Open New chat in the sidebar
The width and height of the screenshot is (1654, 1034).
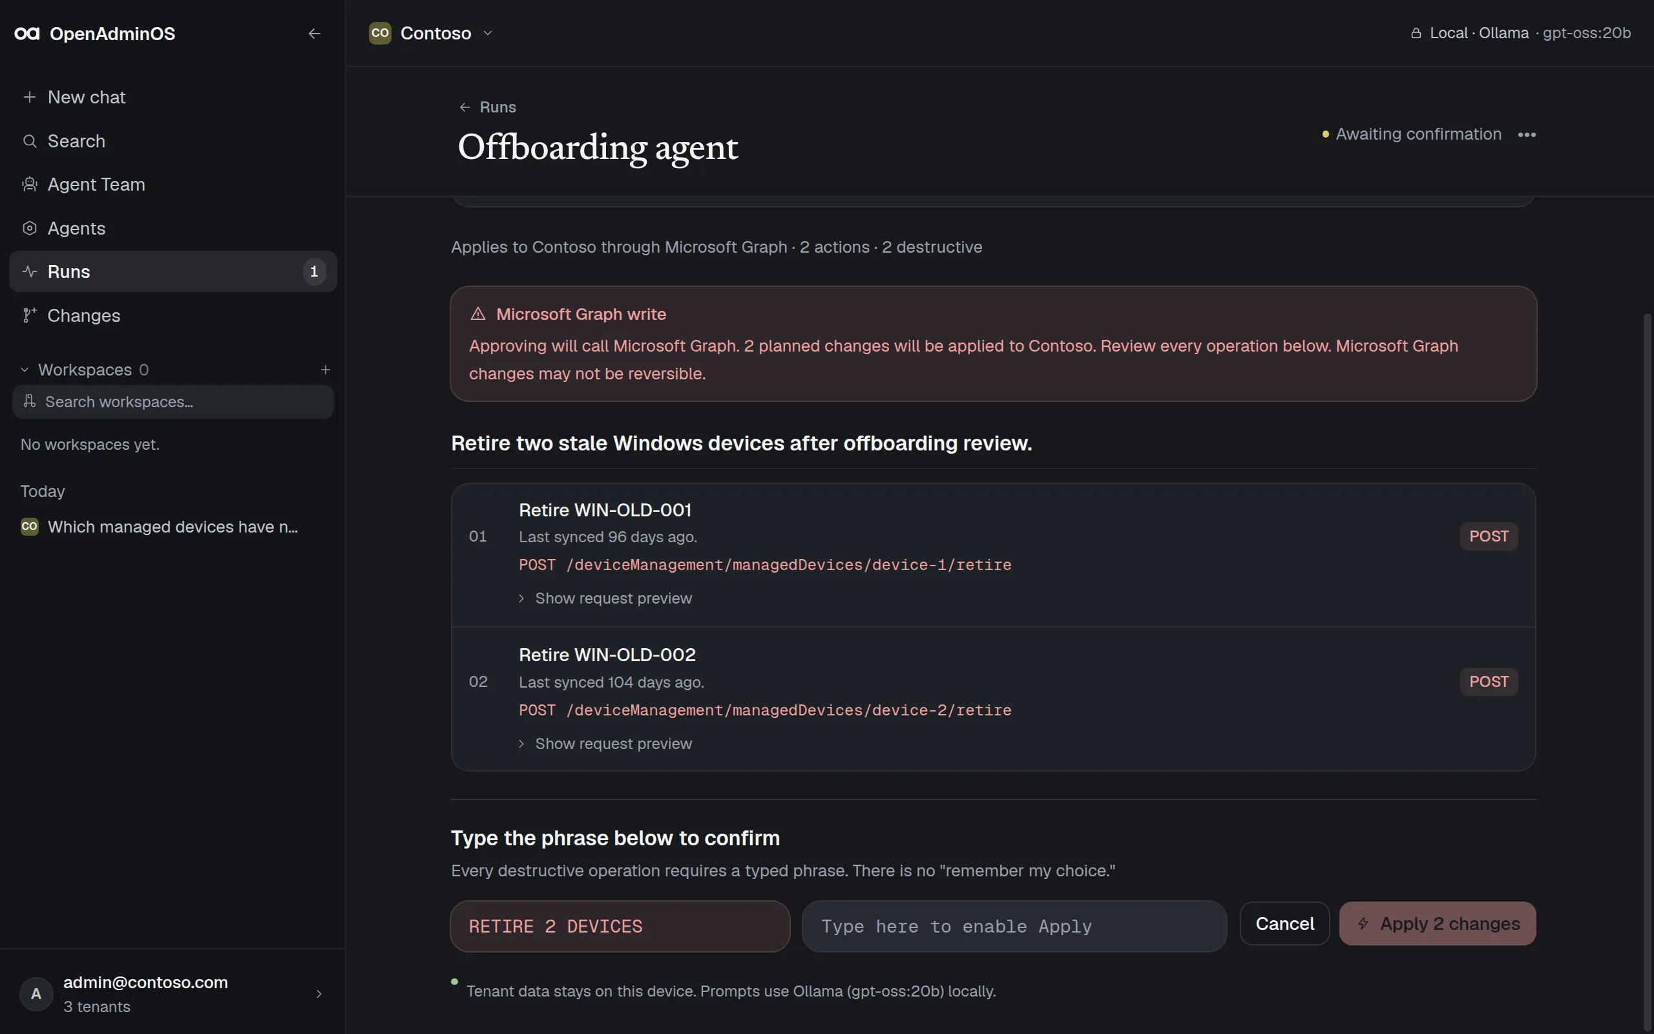(173, 97)
